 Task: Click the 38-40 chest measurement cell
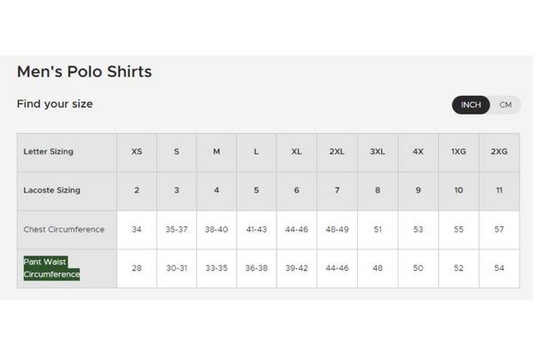point(216,229)
